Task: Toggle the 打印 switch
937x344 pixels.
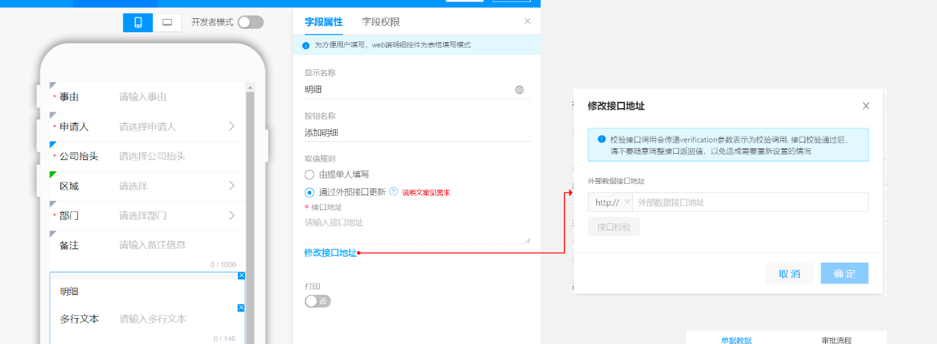Action: click(x=317, y=301)
